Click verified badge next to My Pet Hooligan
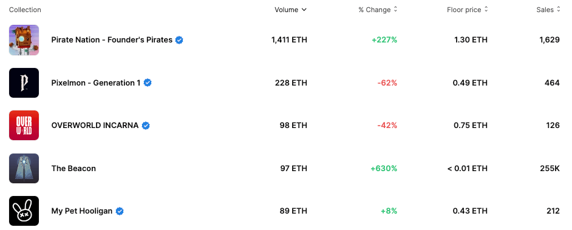572x230 pixels. pyautogui.click(x=120, y=211)
